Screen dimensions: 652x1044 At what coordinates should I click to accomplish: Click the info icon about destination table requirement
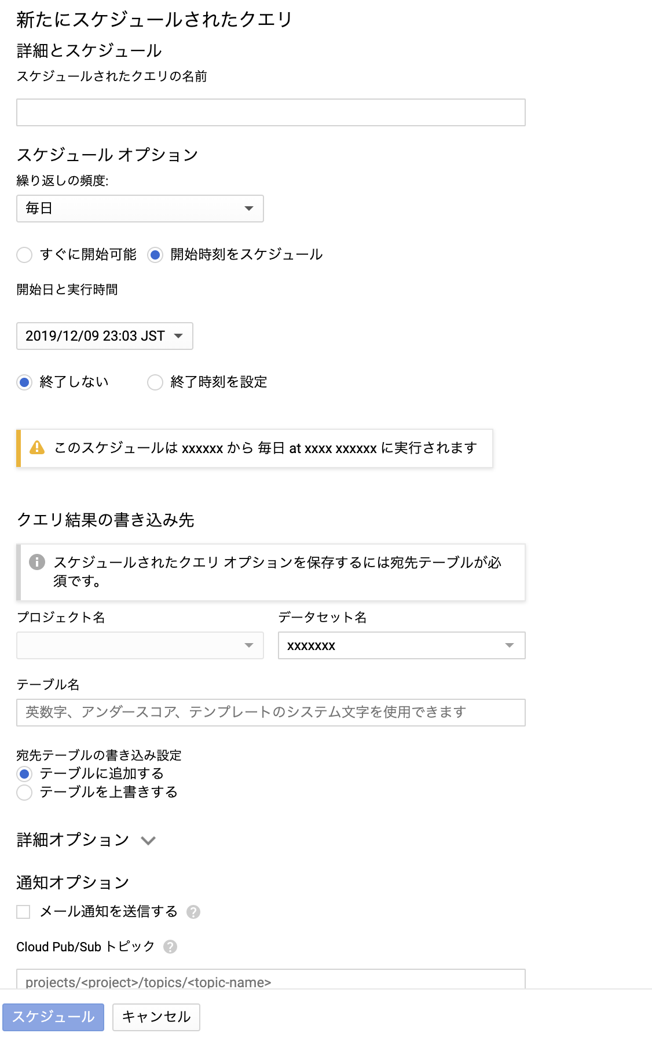[x=35, y=561]
